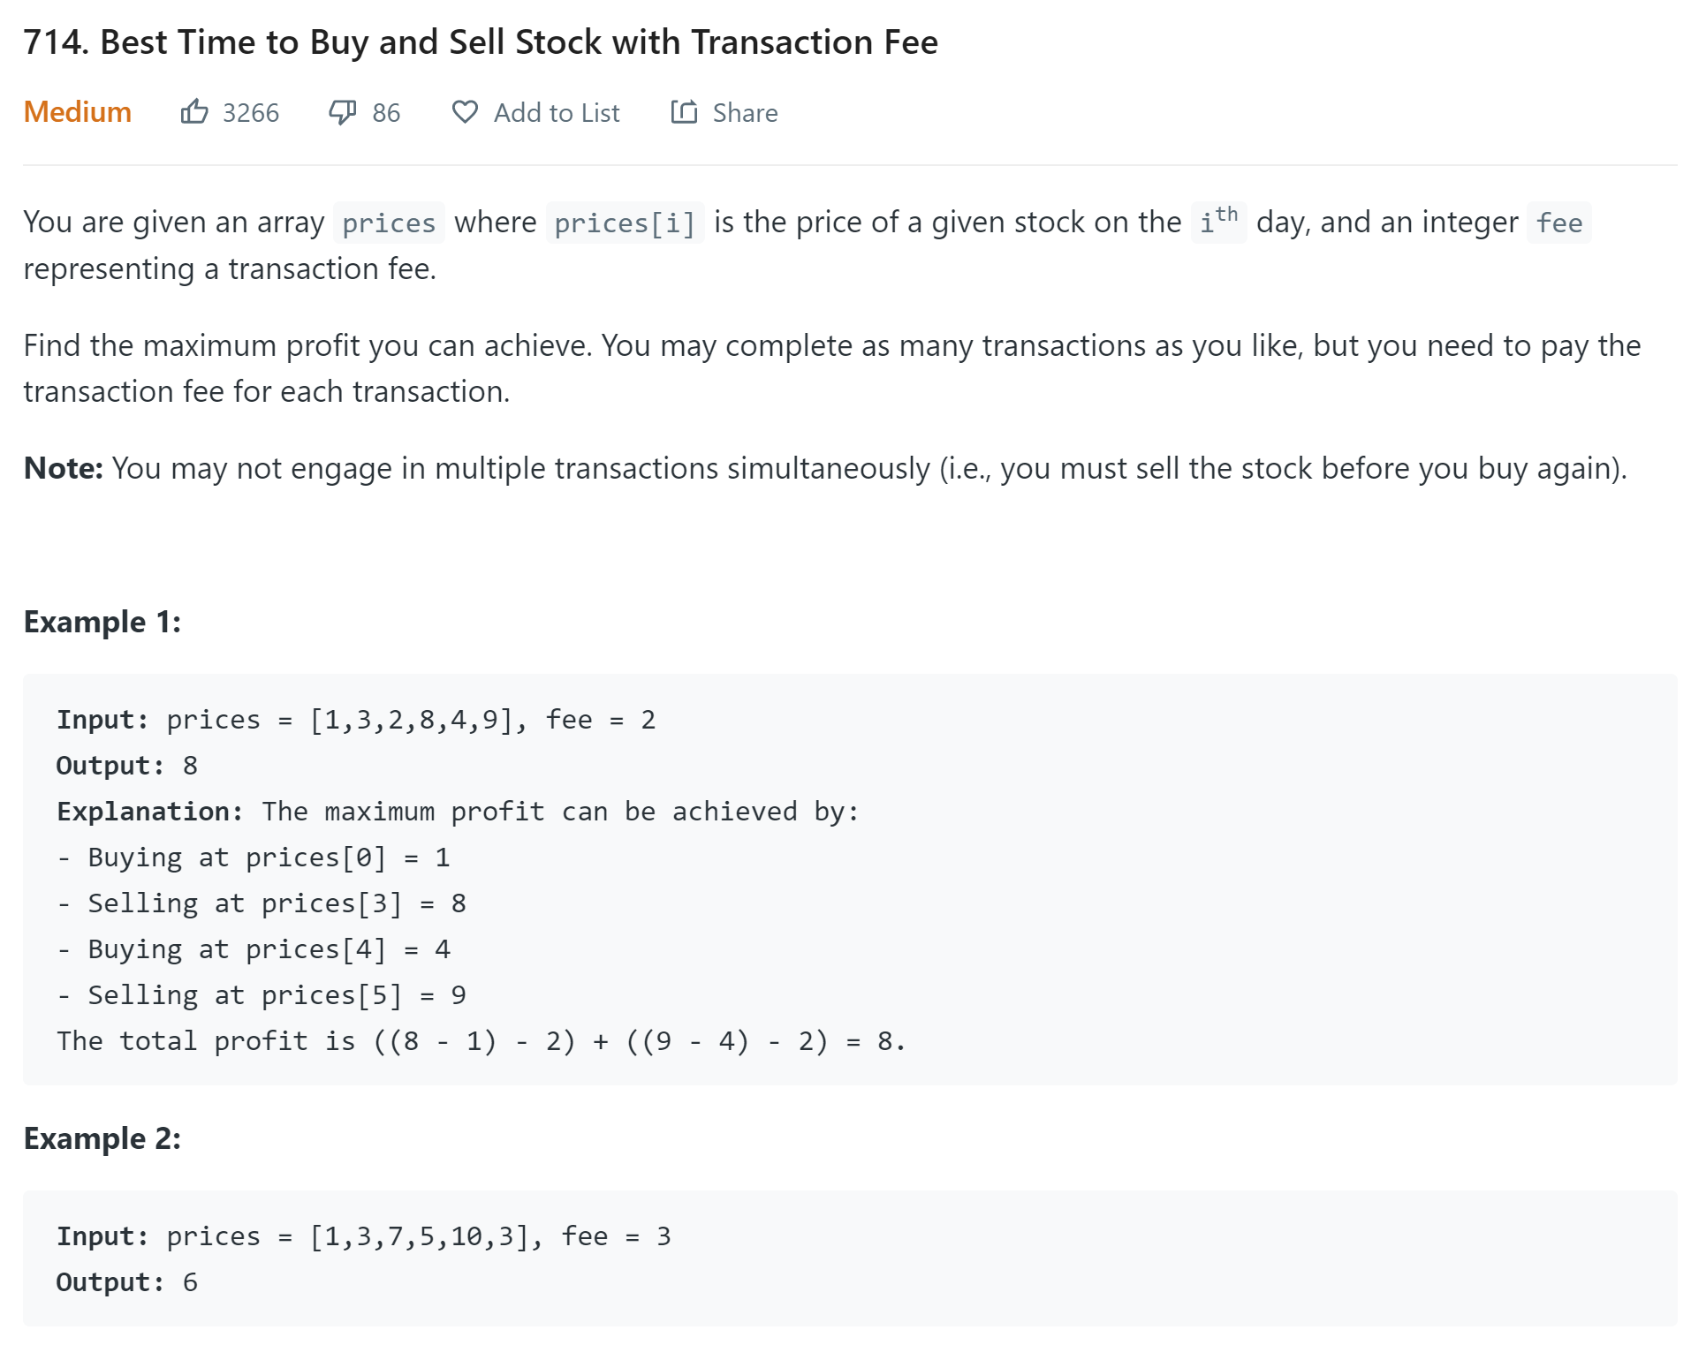Click the Add to List label
The height and width of the screenshot is (1345, 1691).
coord(557,113)
